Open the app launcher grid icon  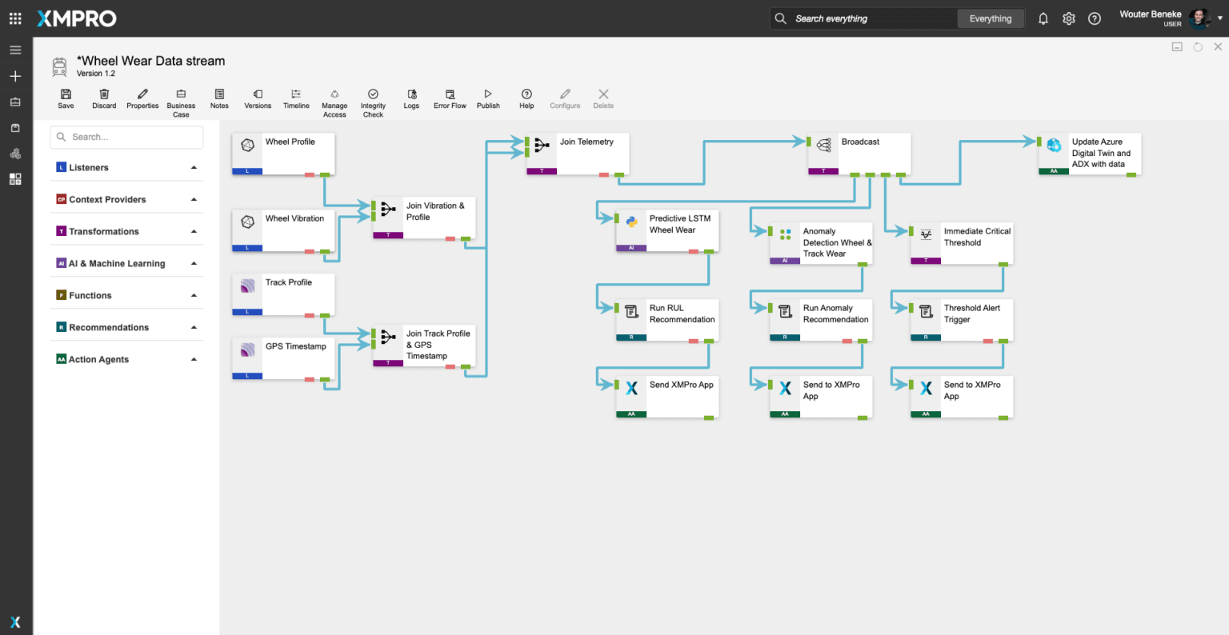[15, 18]
